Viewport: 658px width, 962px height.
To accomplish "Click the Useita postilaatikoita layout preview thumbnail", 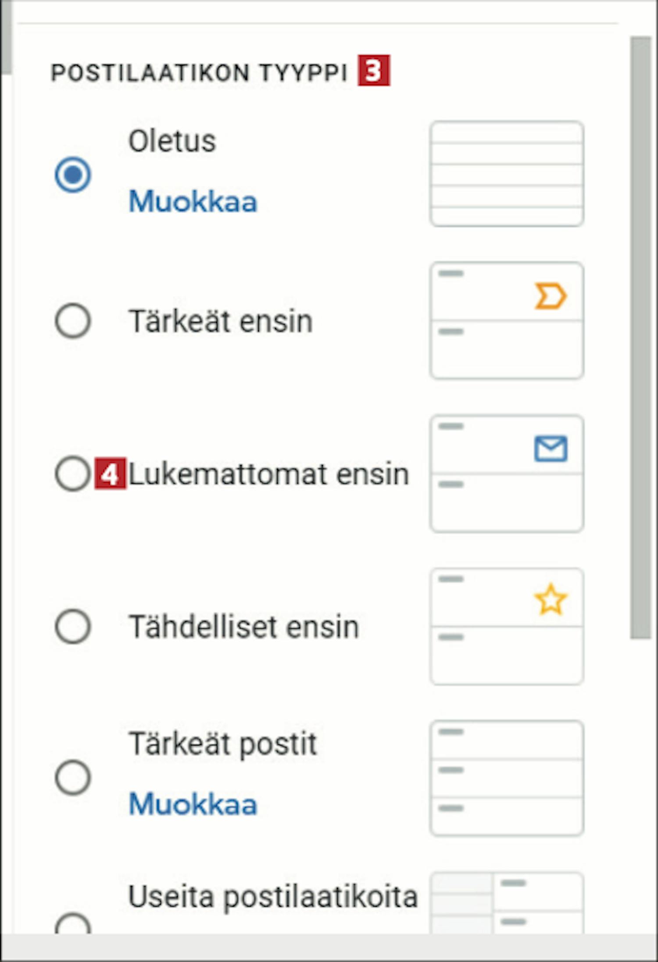I will [507, 903].
